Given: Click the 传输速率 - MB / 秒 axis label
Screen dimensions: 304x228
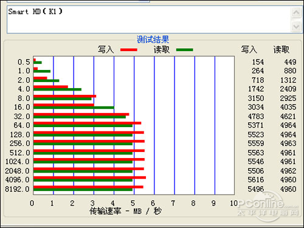Looking at the screenshot, I should (x=126, y=211).
